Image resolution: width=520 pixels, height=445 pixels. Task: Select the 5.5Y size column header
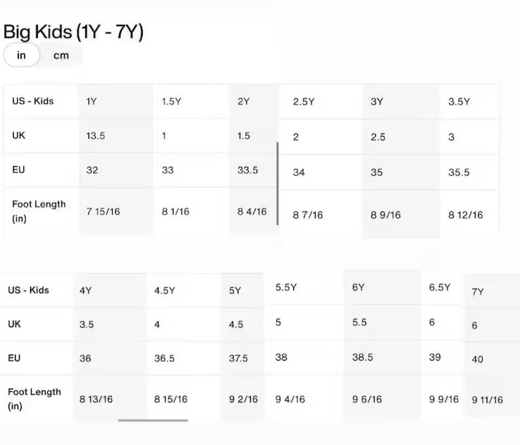pyautogui.click(x=286, y=287)
